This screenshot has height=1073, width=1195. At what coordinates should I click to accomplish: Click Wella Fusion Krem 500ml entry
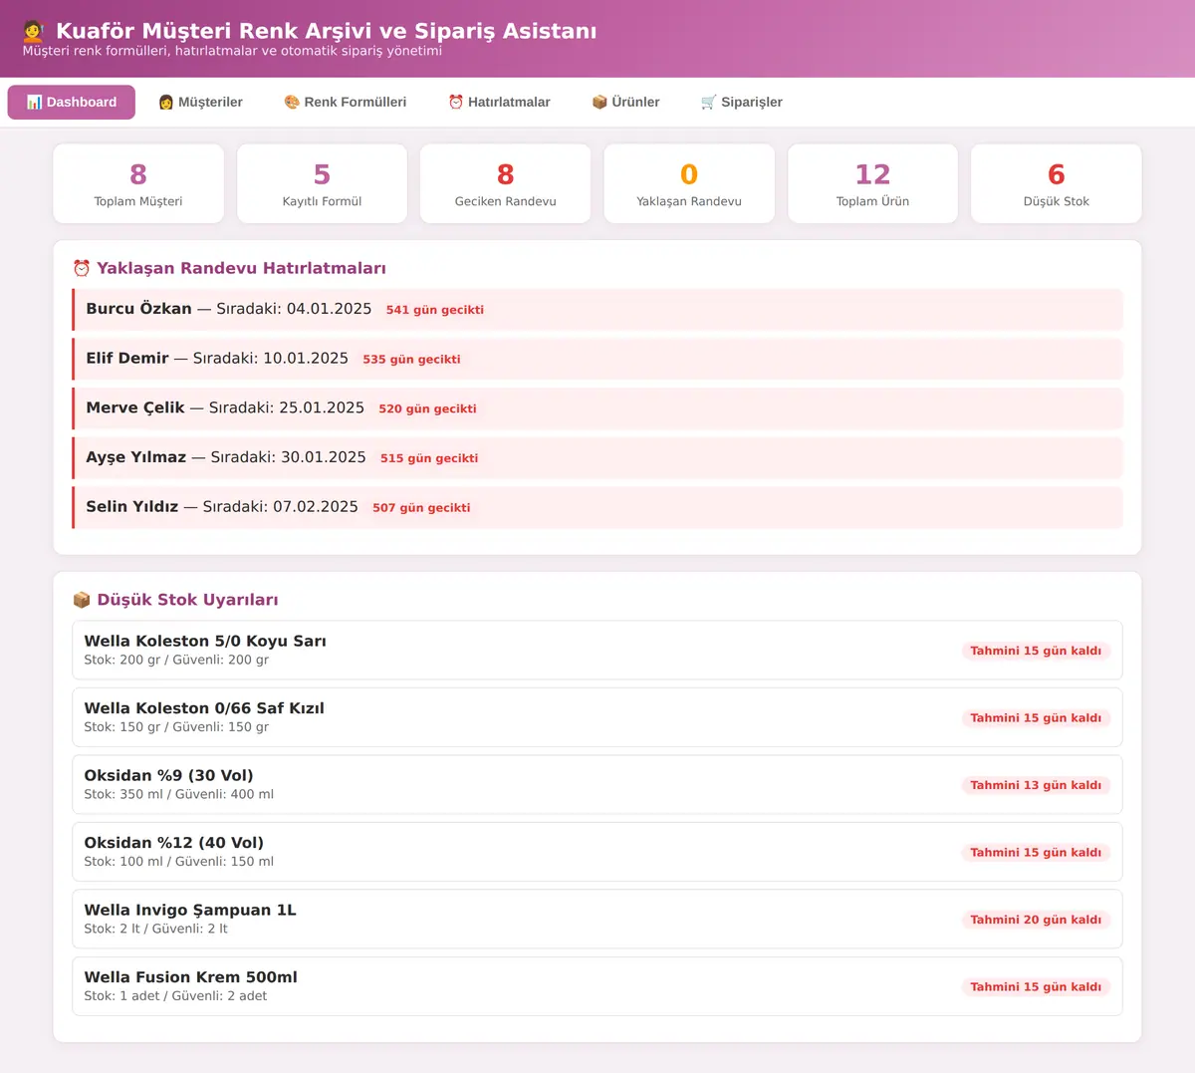(597, 986)
